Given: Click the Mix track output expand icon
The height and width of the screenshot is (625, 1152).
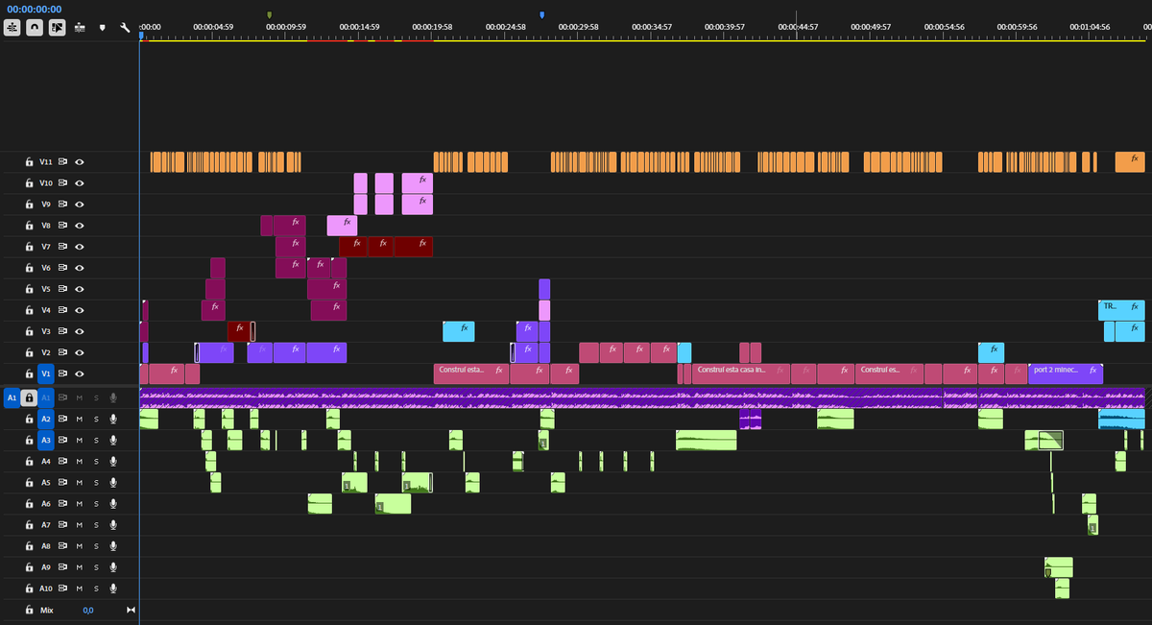Looking at the screenshot, I should coord(132,610).
